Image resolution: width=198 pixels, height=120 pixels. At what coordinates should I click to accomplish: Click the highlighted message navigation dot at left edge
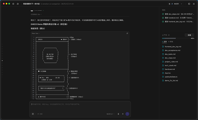point(2,61)
